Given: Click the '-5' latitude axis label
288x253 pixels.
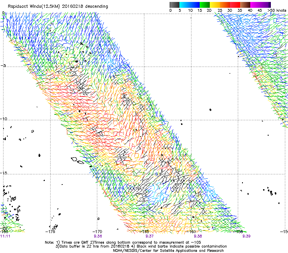Looking at the screenshot, I should (4, 66).
